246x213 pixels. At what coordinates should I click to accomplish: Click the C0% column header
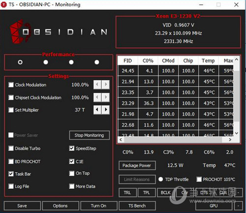coord(148,61)
